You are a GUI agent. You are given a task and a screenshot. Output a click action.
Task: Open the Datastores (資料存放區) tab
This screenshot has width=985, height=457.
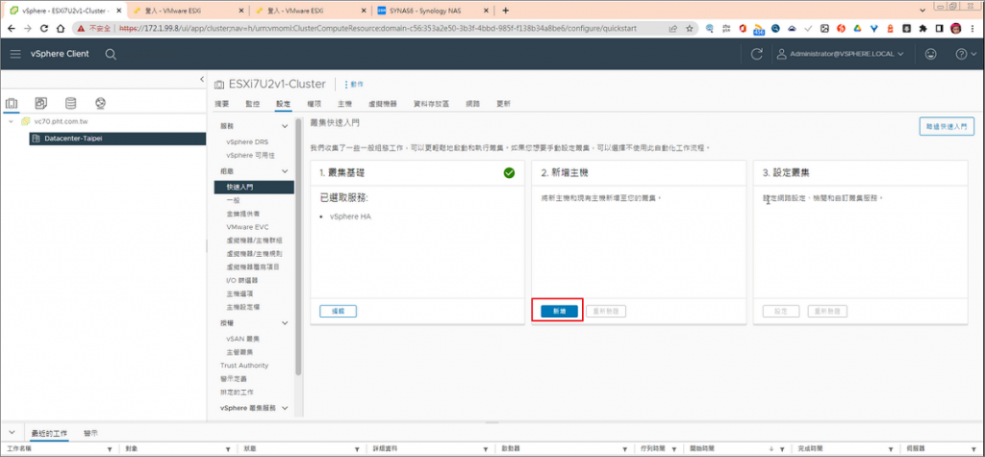tap(431, 104)
